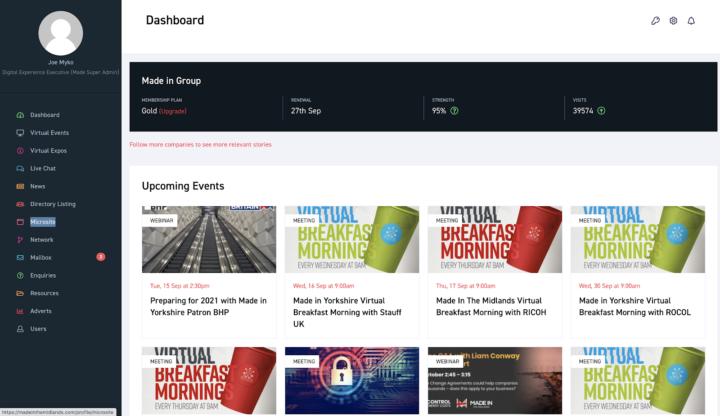Click the Dashboard gauge icon in sidebar
The height and width of the screenshot is (416, 720).
coord(20,115)
